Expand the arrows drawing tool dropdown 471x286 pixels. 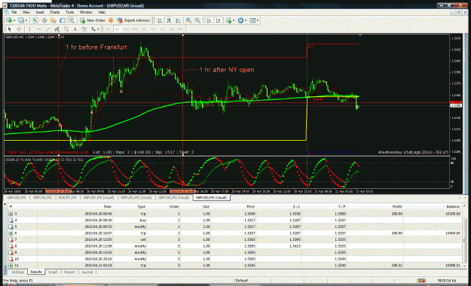point(98,29)
